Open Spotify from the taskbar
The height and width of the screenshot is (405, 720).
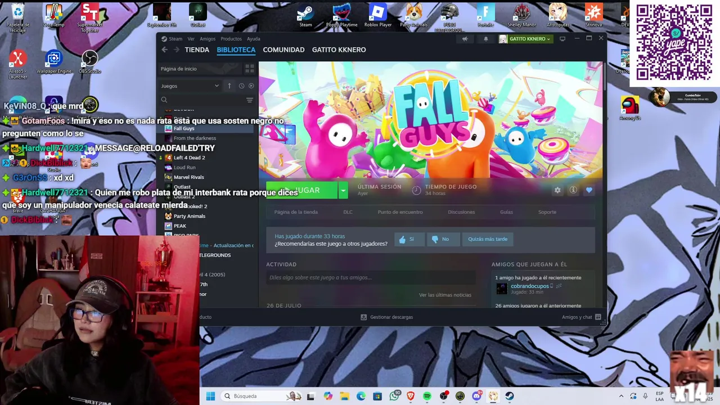coord(427,396)
